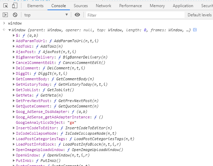Viewport: 213px width, 166px height.
Task: Click the PutInWz() signature text
Action: (51, 161)
